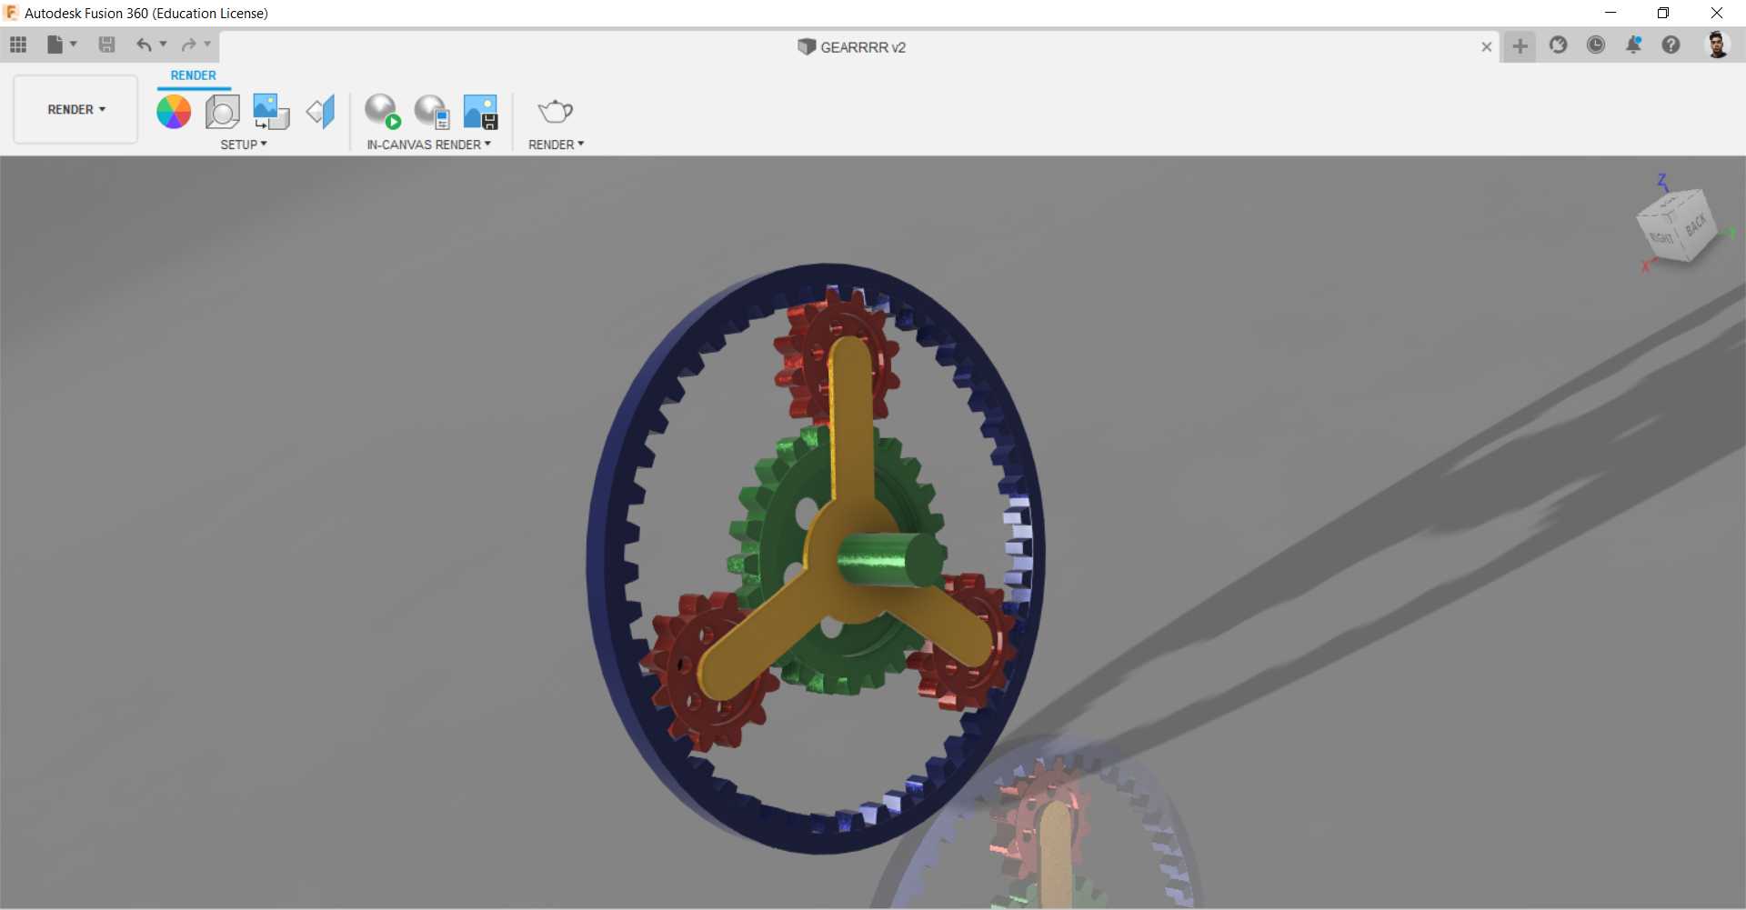Open Scene Settings tool

pyautogui.click(x=223, y=112)
